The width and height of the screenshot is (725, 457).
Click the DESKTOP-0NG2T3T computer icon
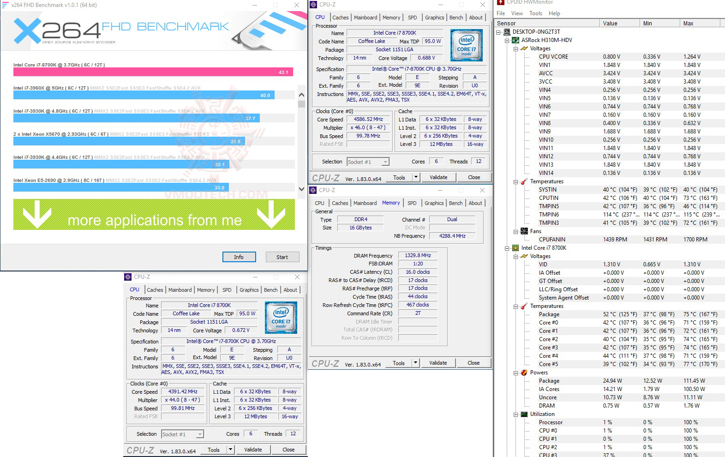507,32
